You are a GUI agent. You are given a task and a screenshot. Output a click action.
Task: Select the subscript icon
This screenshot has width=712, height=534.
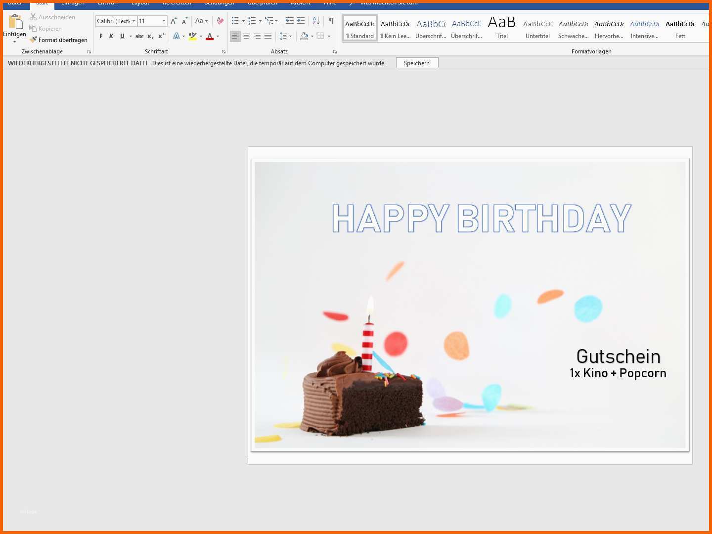click(x=150, y=36)
